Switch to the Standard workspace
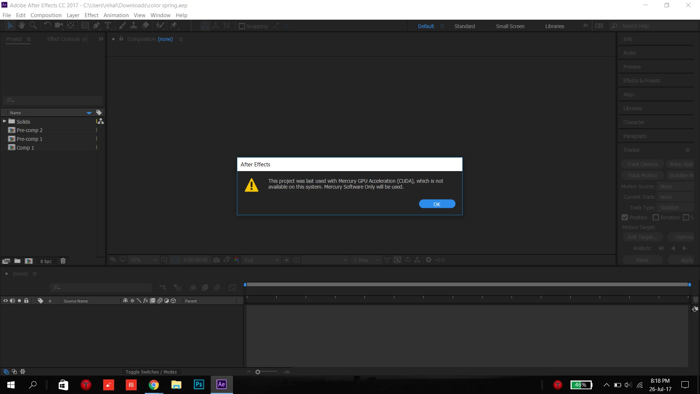 [464, 26]
